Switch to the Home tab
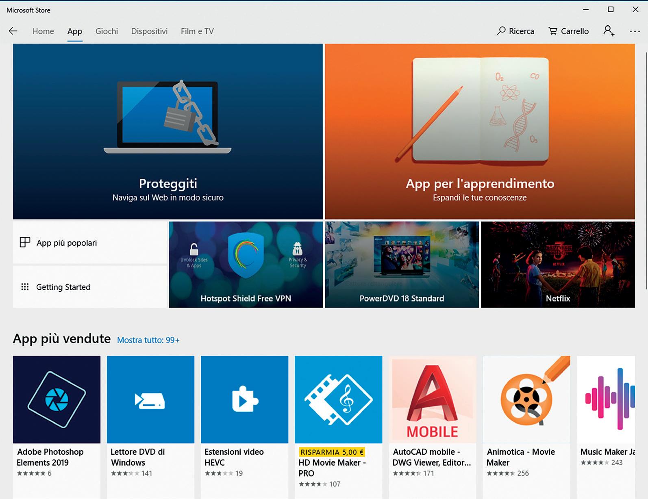This screenshot has height=499, width=648. coord(43,31)
